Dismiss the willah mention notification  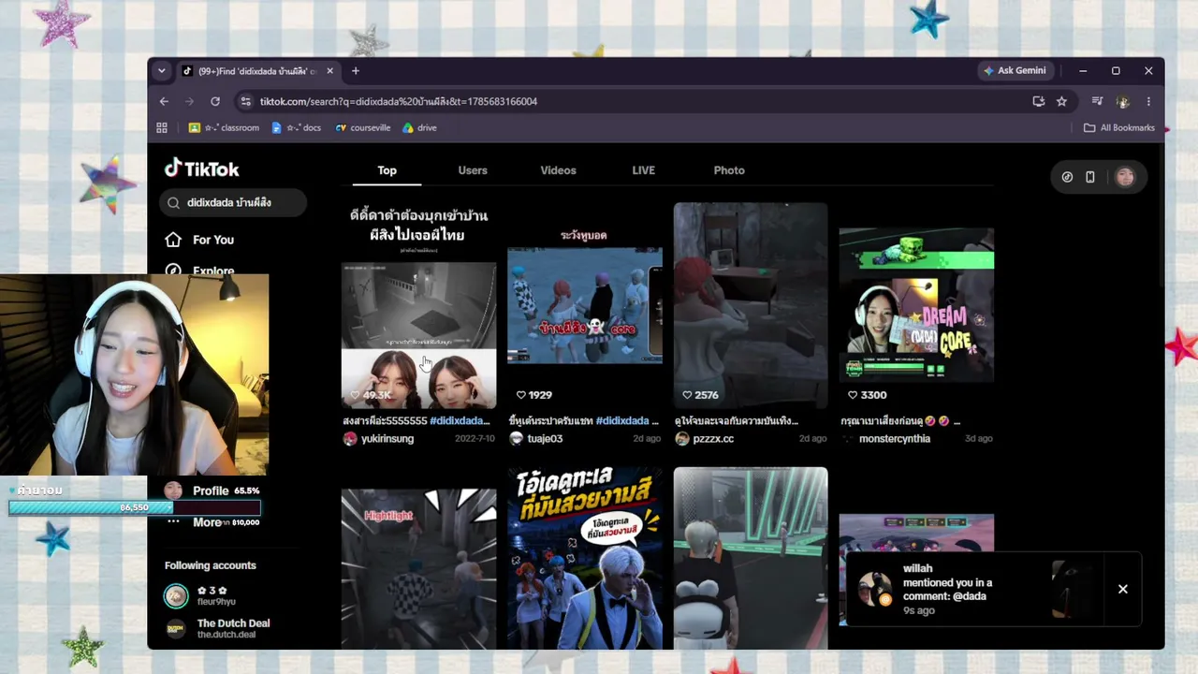(1123, 589)
